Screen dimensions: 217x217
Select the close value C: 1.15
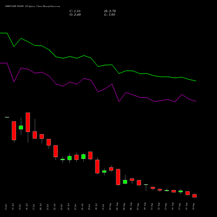pos(75,11)
